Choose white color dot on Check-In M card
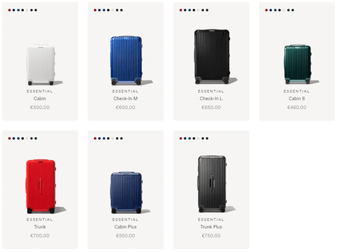 (113, 10)
